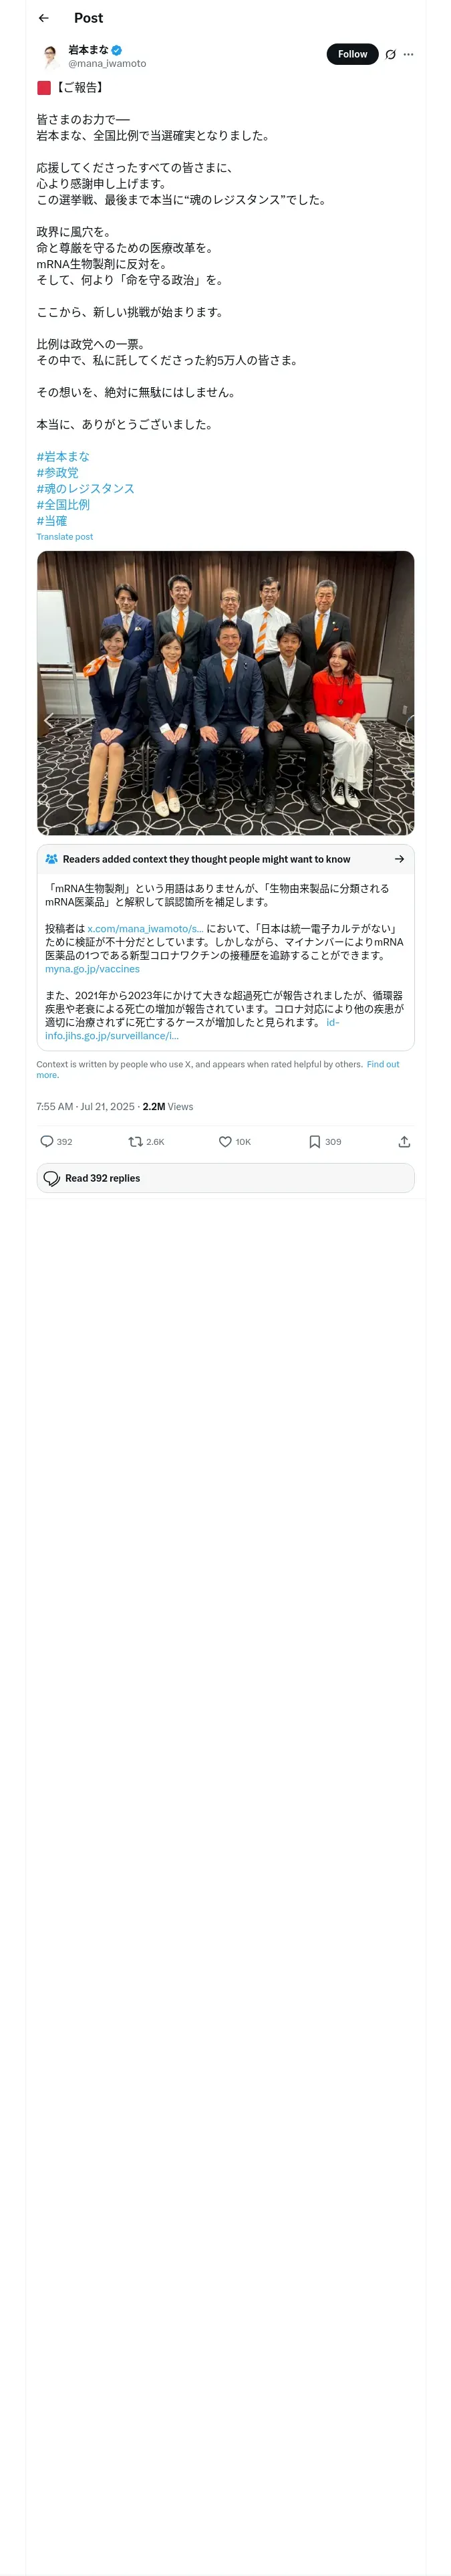
Task: Open the group photo attached to the post
Action: click(x=225, y=693)
